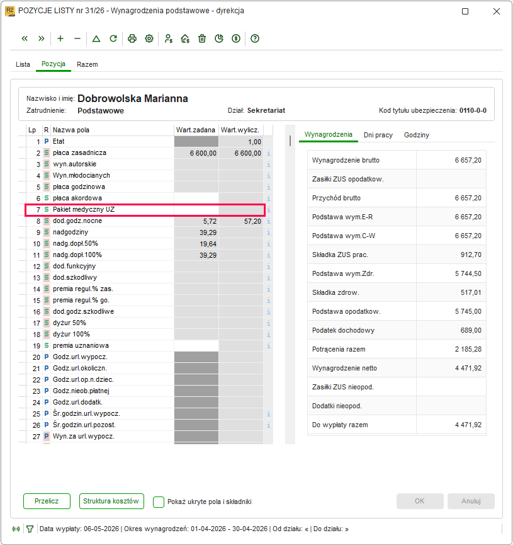The width and height of the screenshot is (513, 545).
Task: Click info icon for płaca zasadnicza row
Action: point(269,153)
